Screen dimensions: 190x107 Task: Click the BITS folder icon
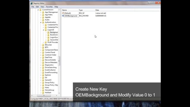click(43, 48)
